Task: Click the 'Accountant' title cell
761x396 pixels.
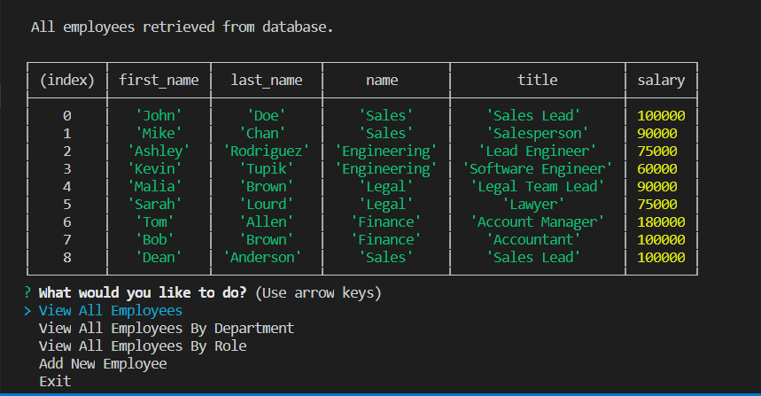Action: click(x=533, y=240)
